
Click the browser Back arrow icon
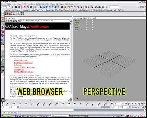pos(6,21)
